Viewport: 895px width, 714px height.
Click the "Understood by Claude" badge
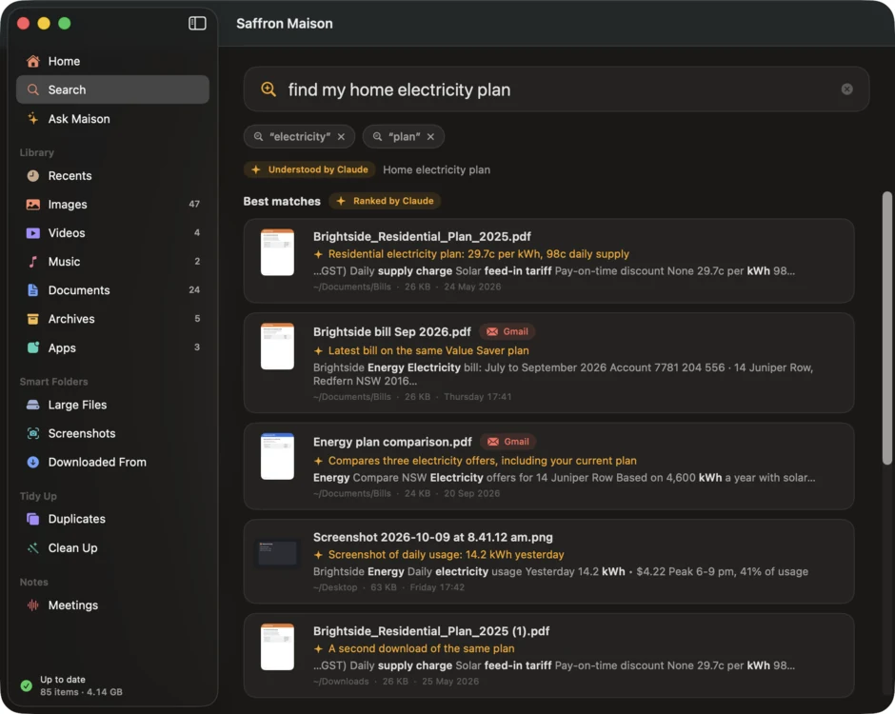309,169
